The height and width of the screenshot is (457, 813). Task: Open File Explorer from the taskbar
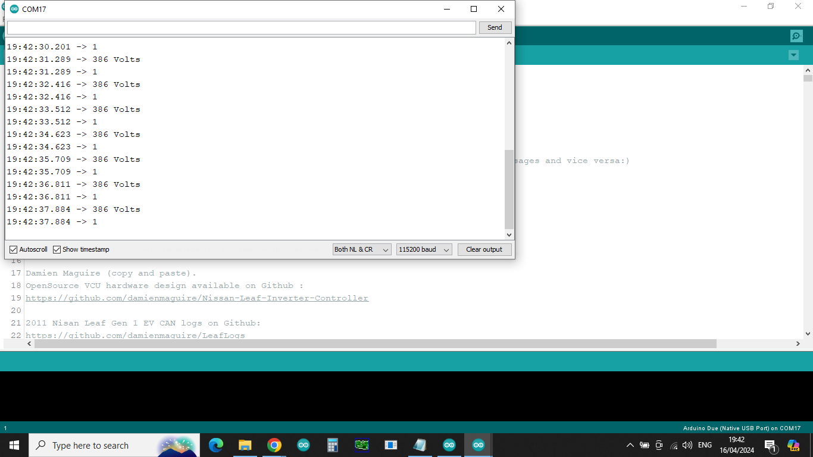[x=245, y=445]
